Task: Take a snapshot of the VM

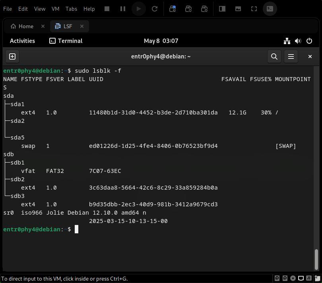Action: [x=173, y=9]
